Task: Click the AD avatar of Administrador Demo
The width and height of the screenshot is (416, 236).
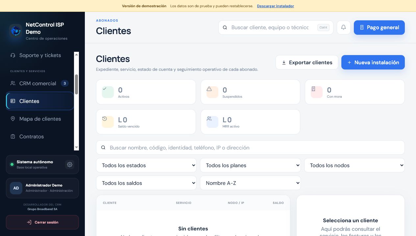Action: pos(16,188)
